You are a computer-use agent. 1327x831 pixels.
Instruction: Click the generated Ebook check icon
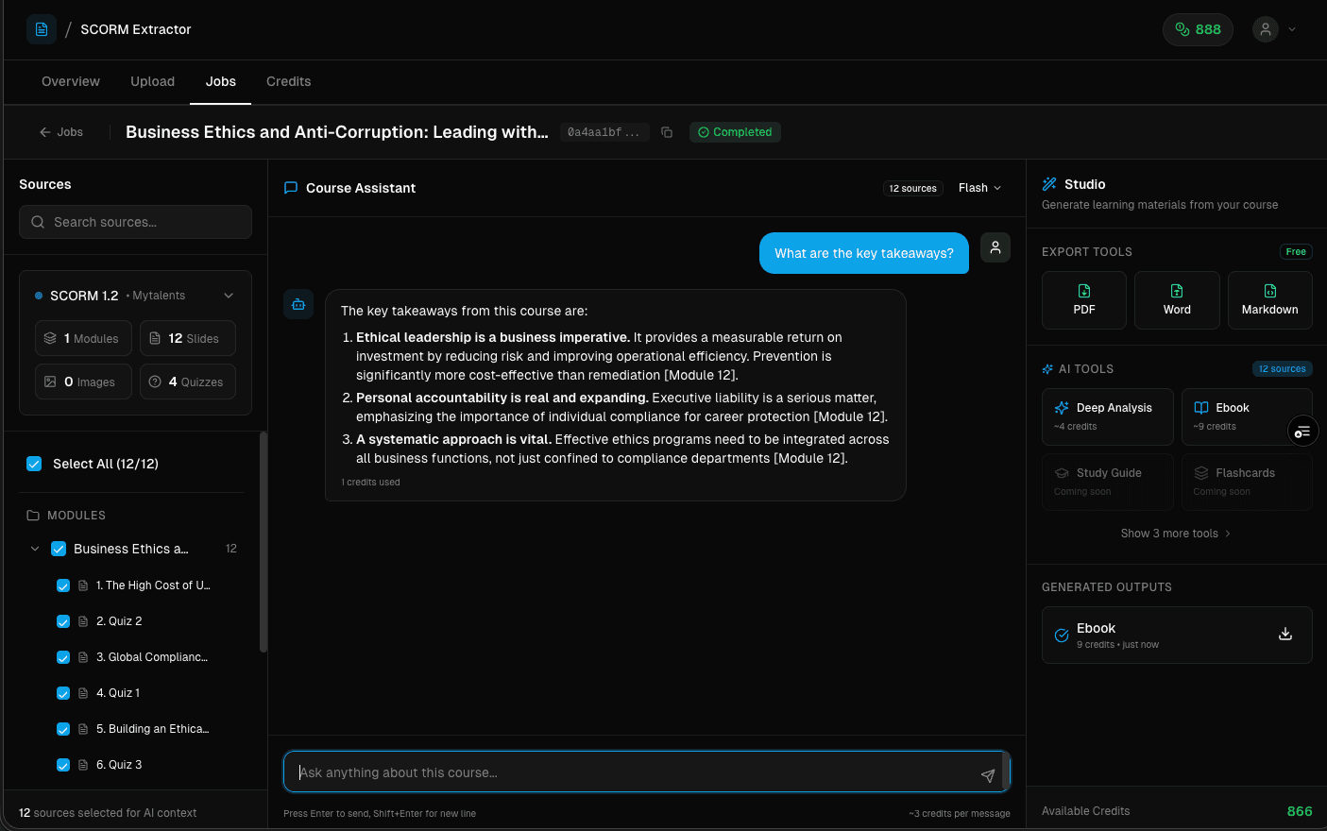(1062, 636)
